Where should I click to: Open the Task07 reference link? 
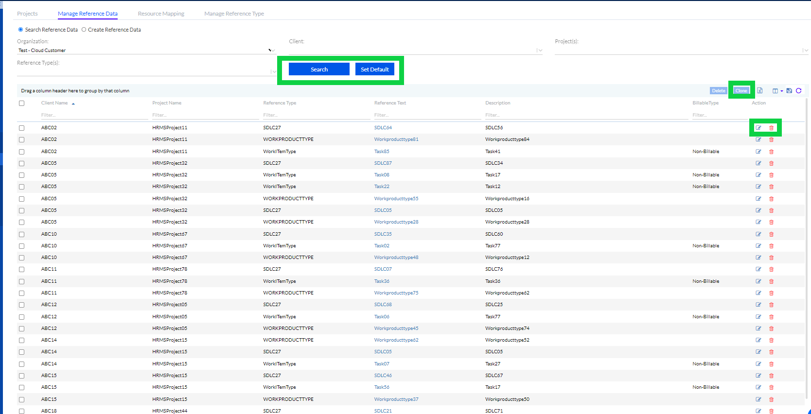click(382, 364)
